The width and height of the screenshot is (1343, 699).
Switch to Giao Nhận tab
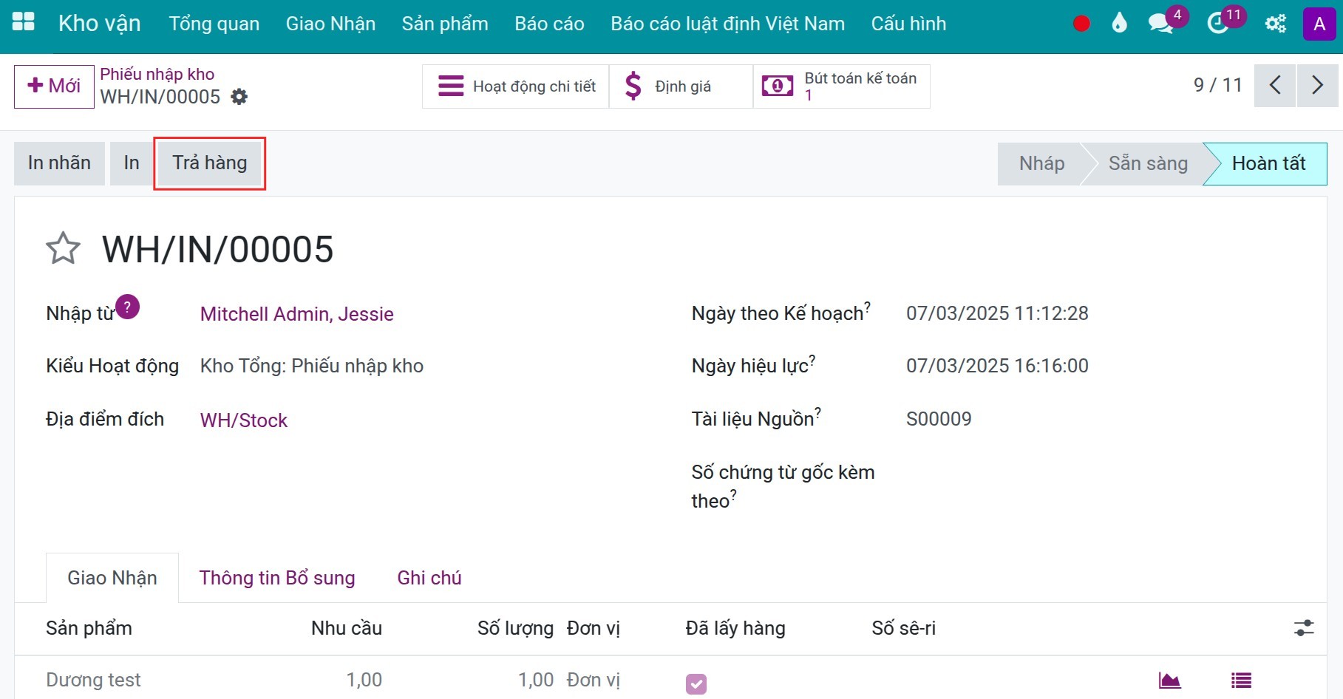pyautogui.click(x=112, y=578)
